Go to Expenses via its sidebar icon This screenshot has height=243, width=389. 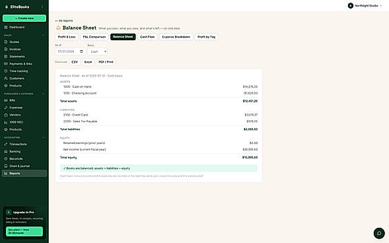click(6, 108)
